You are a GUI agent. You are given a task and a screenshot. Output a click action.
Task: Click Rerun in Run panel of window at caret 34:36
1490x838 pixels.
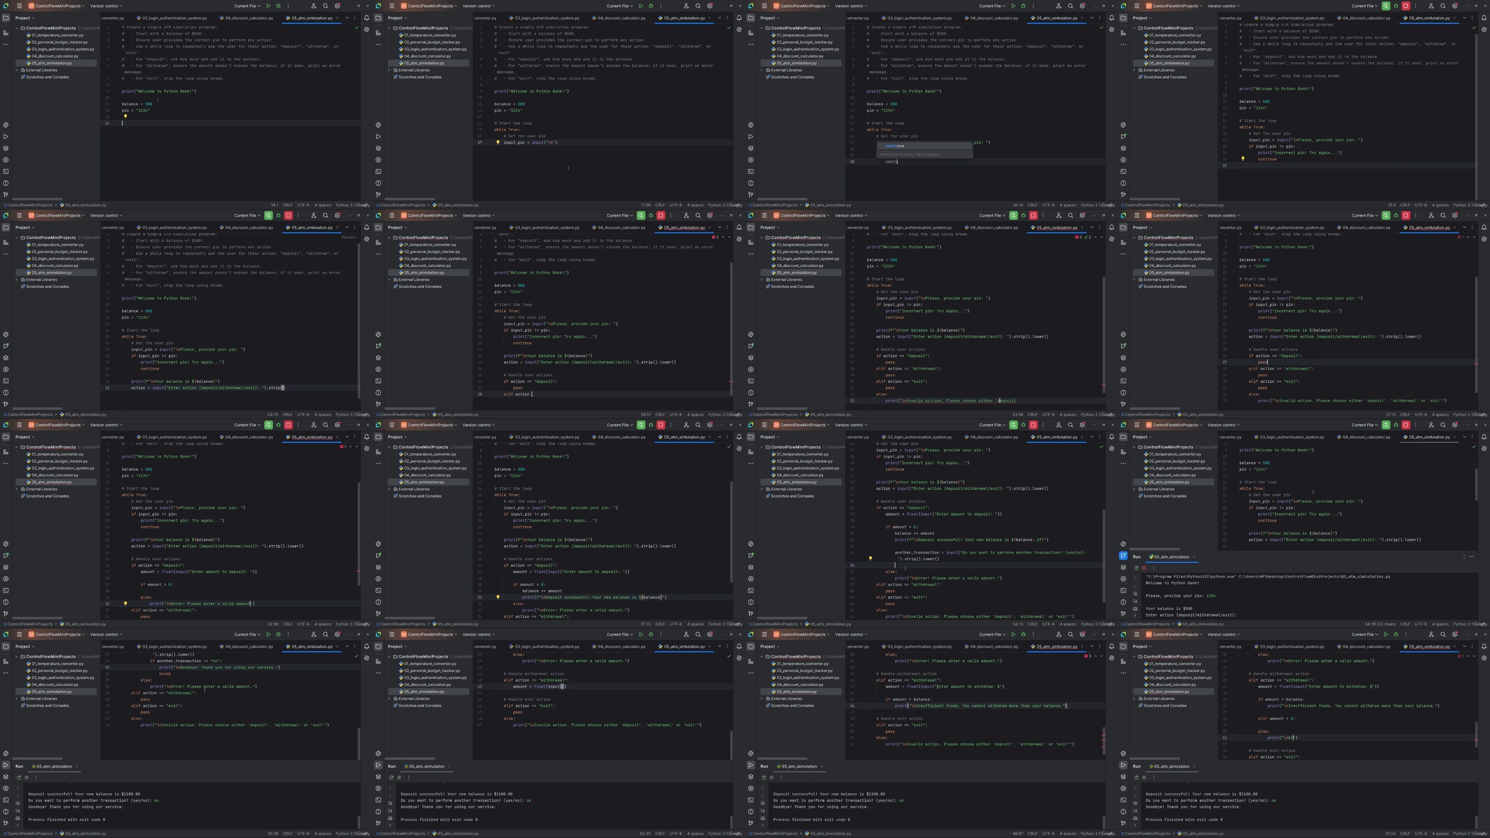[x=1136, y=568]
